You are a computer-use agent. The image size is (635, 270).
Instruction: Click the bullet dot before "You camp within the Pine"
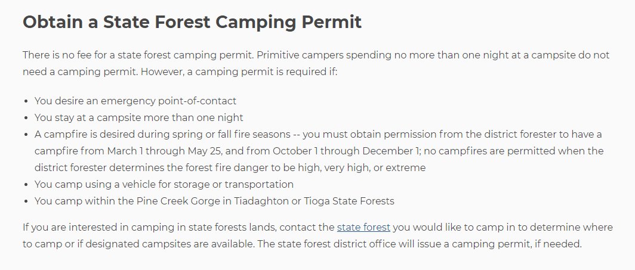(x=26, y=201)
